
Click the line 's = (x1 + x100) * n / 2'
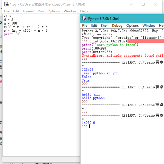26,30
